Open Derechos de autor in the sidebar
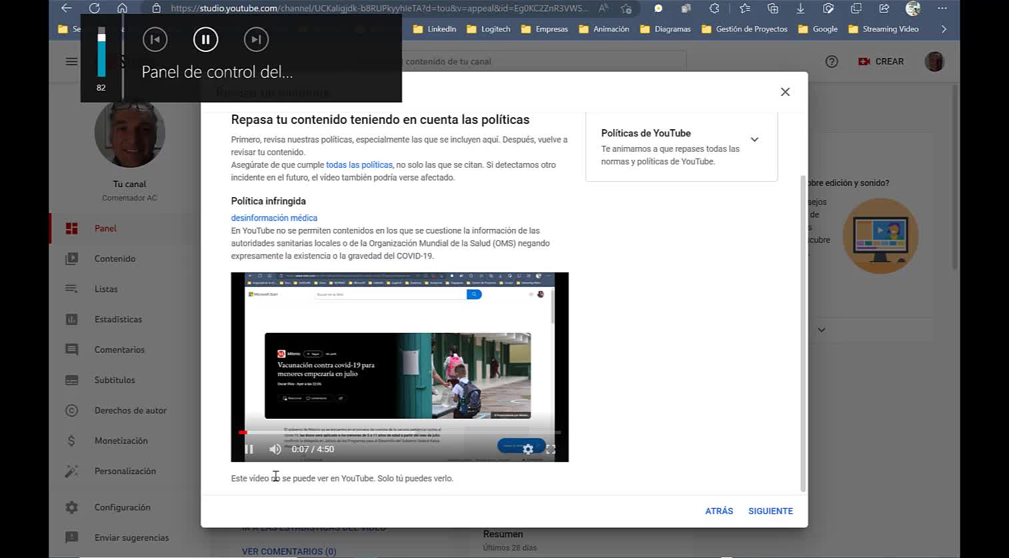 click(x=125, y=410)
